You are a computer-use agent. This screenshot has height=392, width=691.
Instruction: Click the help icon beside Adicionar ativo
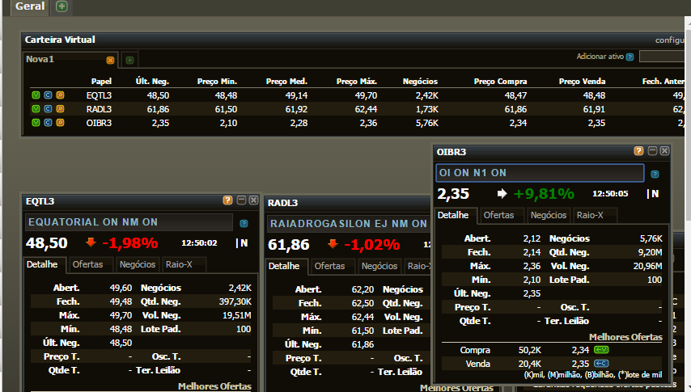click(x=630, y=57)
